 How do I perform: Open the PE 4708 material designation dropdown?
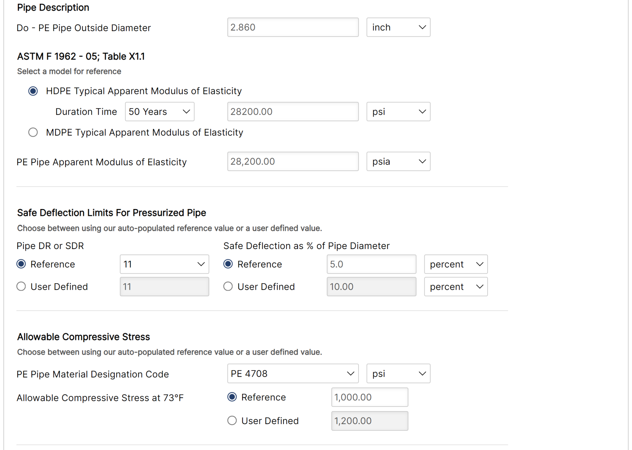293,374
